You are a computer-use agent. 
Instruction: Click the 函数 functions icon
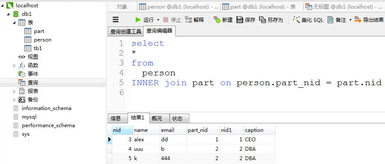click(22, 66)
